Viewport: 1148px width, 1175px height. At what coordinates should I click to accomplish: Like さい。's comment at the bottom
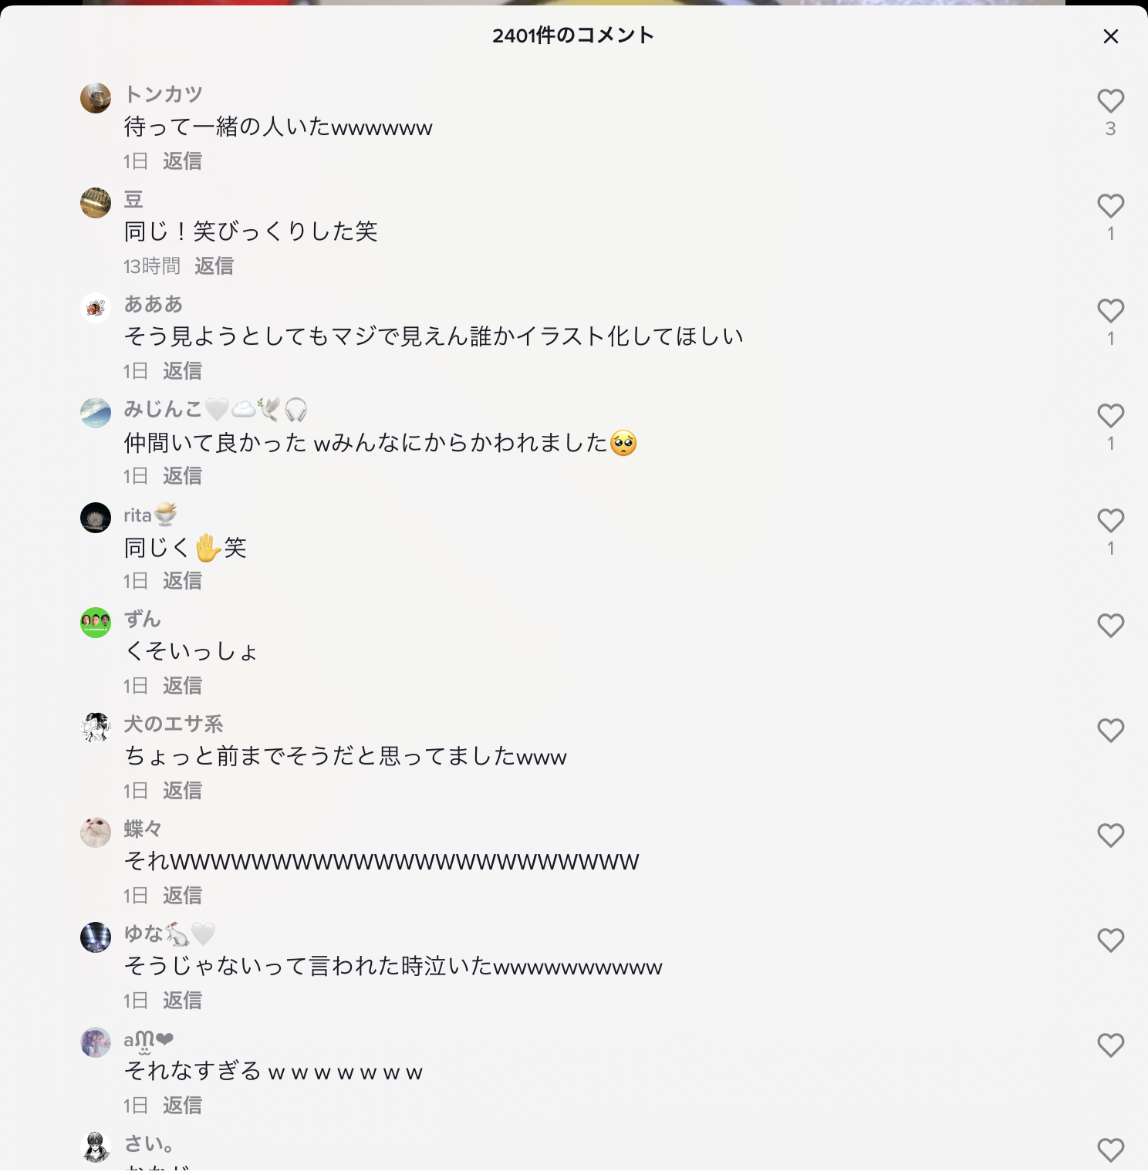pyautogui.click(x=1110, y=1150)
